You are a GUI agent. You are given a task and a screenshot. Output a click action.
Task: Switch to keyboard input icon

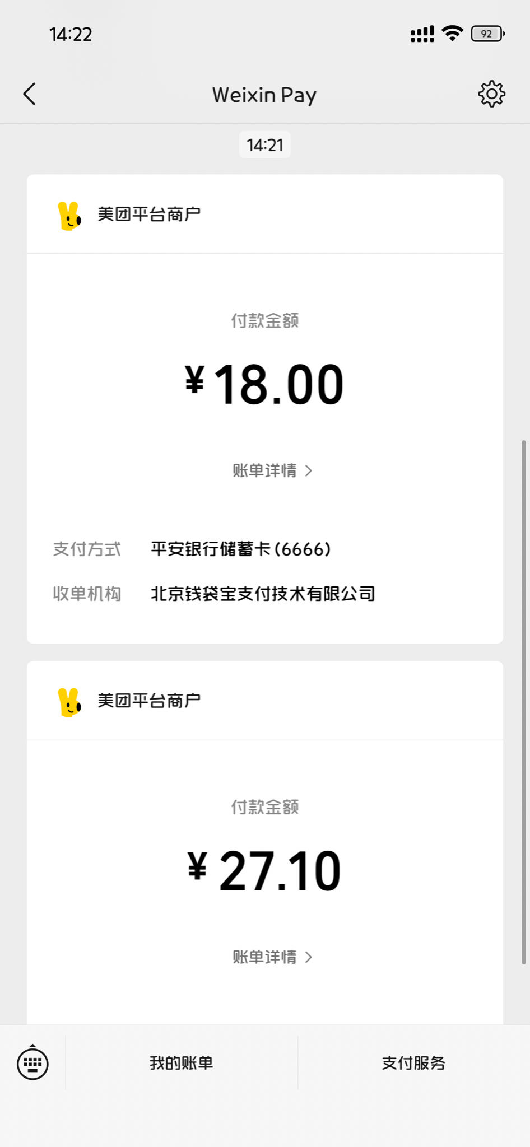click(32, 1063)
